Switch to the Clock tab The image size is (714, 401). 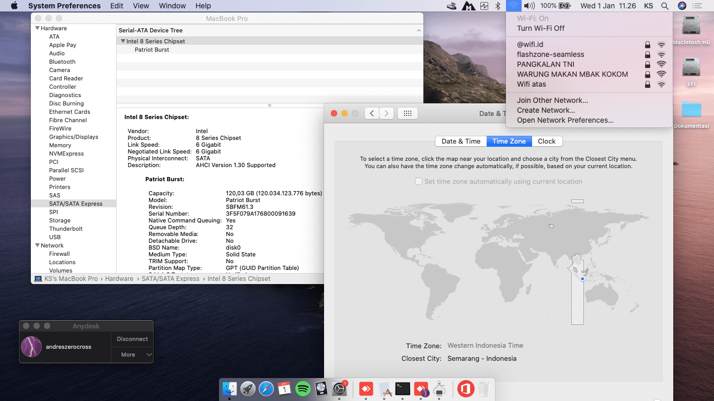547,141
